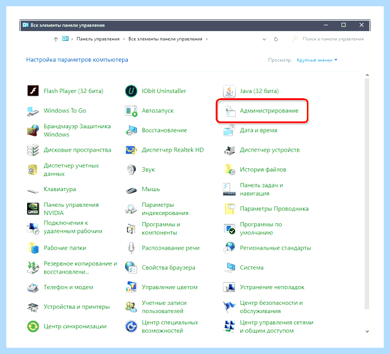
Task: Click the control panel search field
Action: 328,39
